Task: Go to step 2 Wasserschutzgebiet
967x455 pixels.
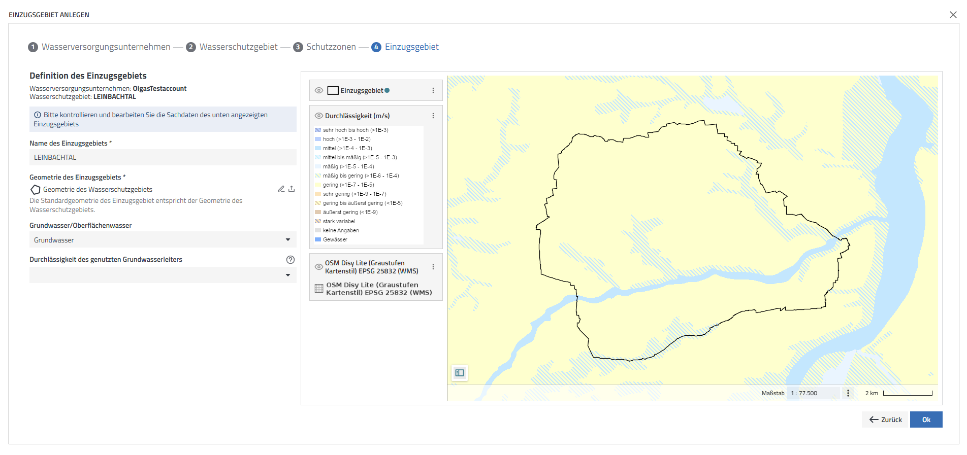Action: pos(232,47)
